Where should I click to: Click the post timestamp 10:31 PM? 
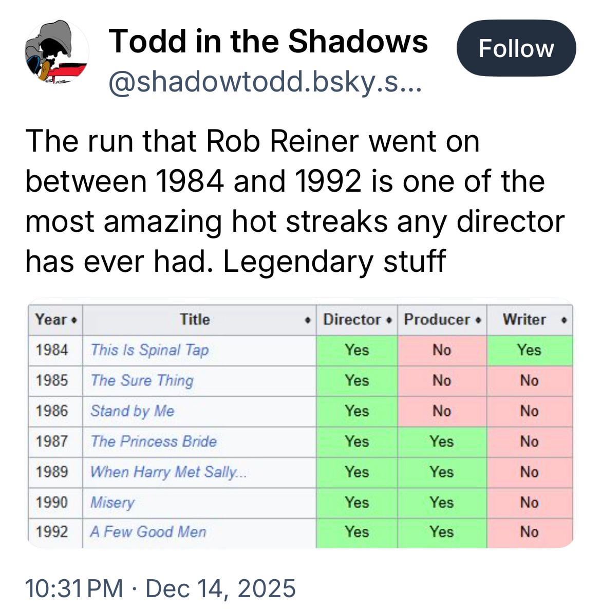[x=74, y=588]
